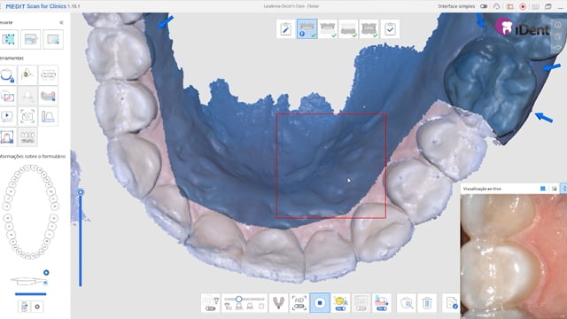This screenshot has height=319, width=567.
Task: Toggle Interface simples switch
Action: (484, 6)
